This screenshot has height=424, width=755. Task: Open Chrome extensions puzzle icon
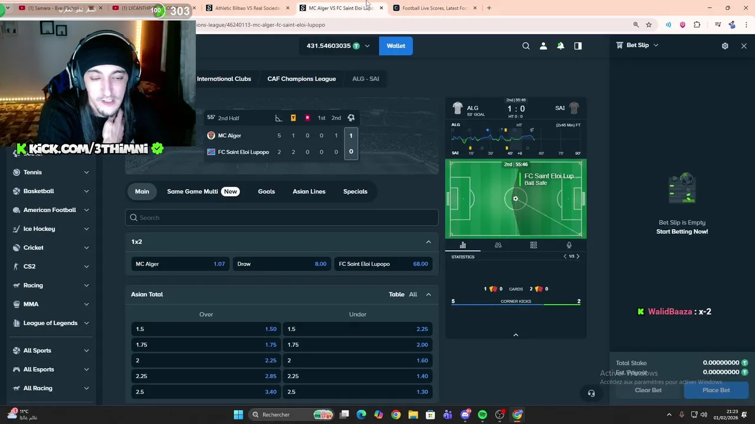[x=697, y=25]
